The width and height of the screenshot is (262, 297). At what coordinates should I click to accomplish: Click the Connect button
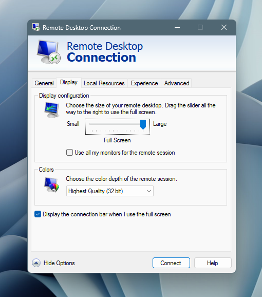(x=171, y=263)
